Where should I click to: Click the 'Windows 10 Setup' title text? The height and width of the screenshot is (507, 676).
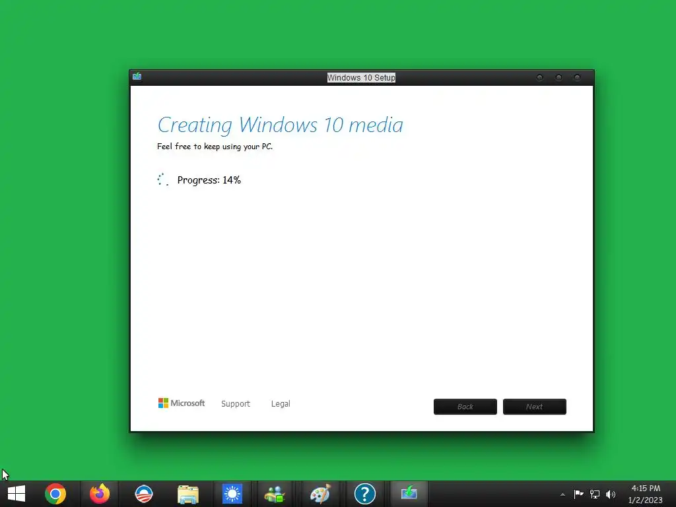point(361,78)
